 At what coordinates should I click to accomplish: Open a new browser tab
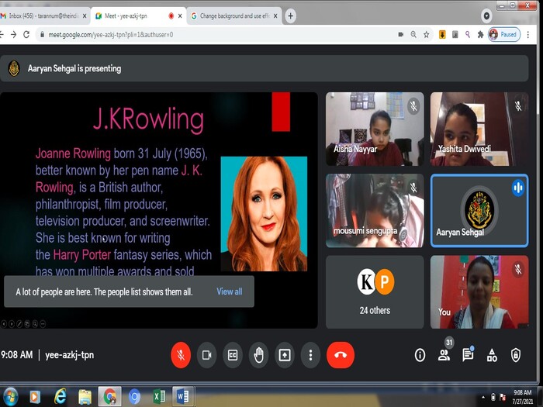(291, 16)
